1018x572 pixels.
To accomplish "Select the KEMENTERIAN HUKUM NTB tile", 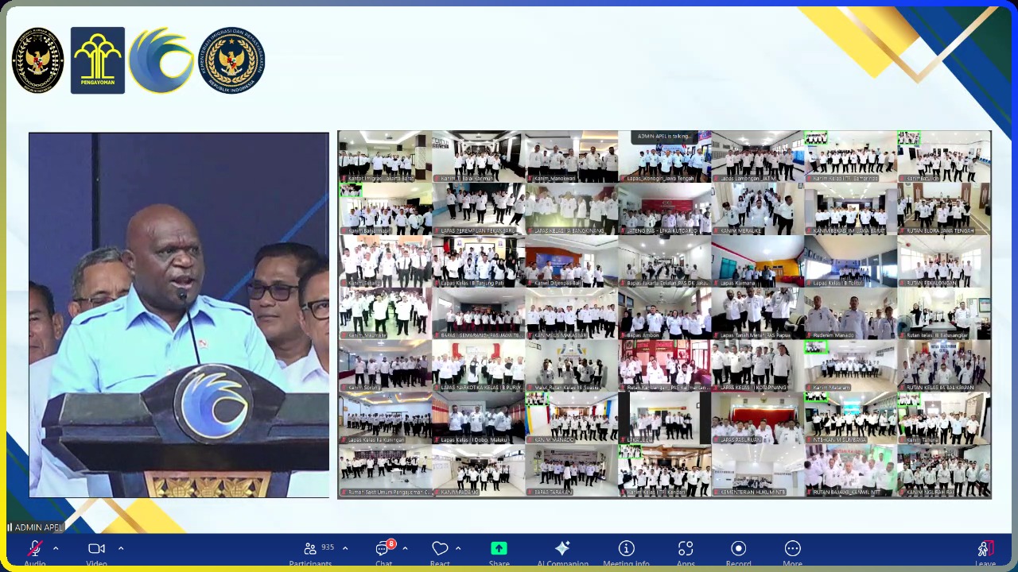I will [758, 471].
